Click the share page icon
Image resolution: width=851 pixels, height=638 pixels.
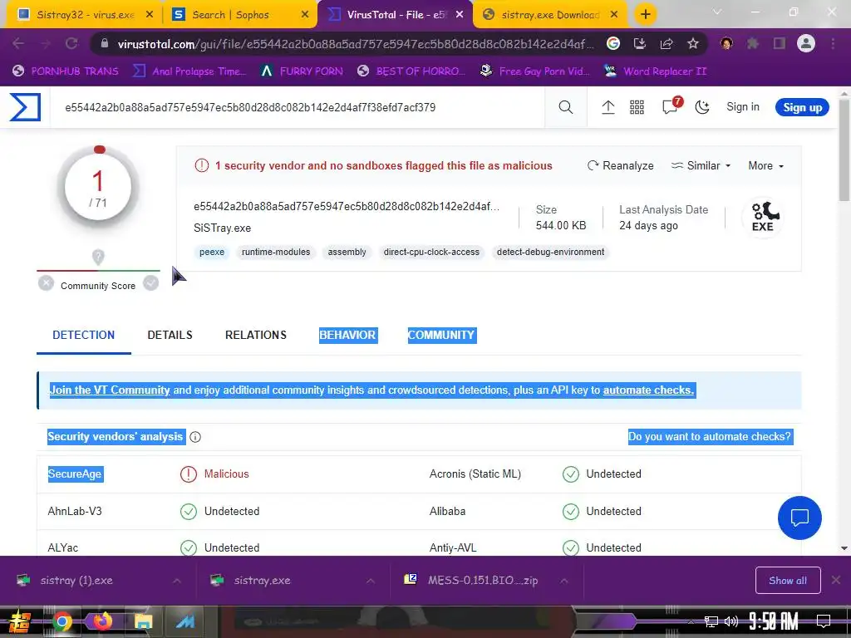[667, 43]
